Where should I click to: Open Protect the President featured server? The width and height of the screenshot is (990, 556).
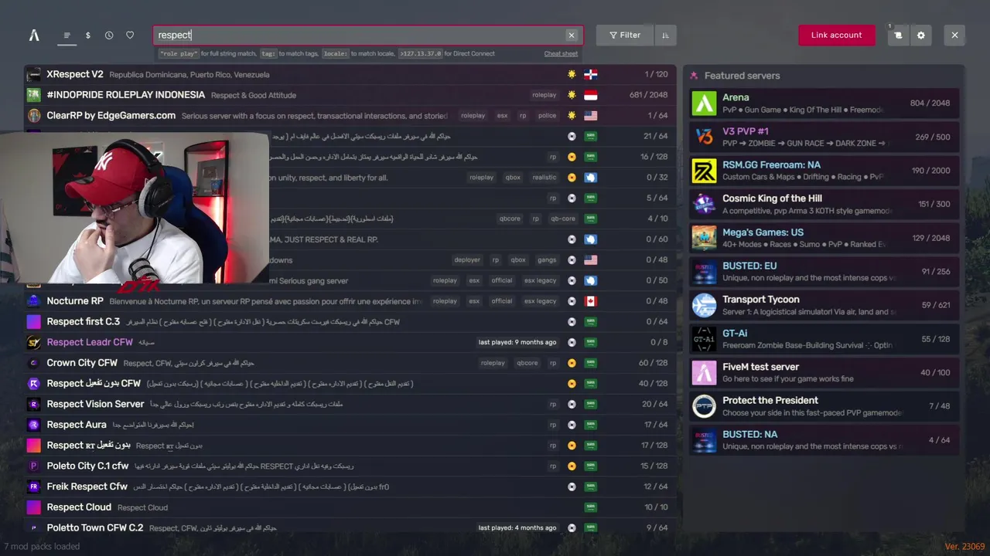pyautogui.click(x=824, y=406)
